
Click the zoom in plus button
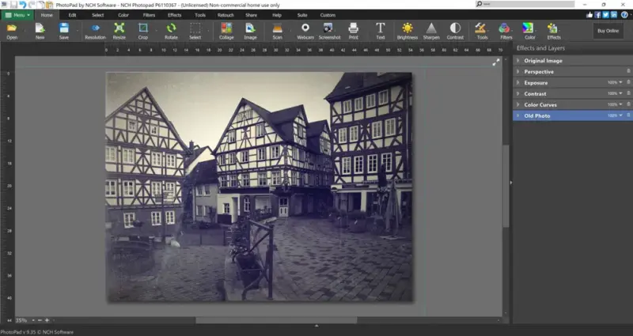pyautogui.click(x=47, y=319)
